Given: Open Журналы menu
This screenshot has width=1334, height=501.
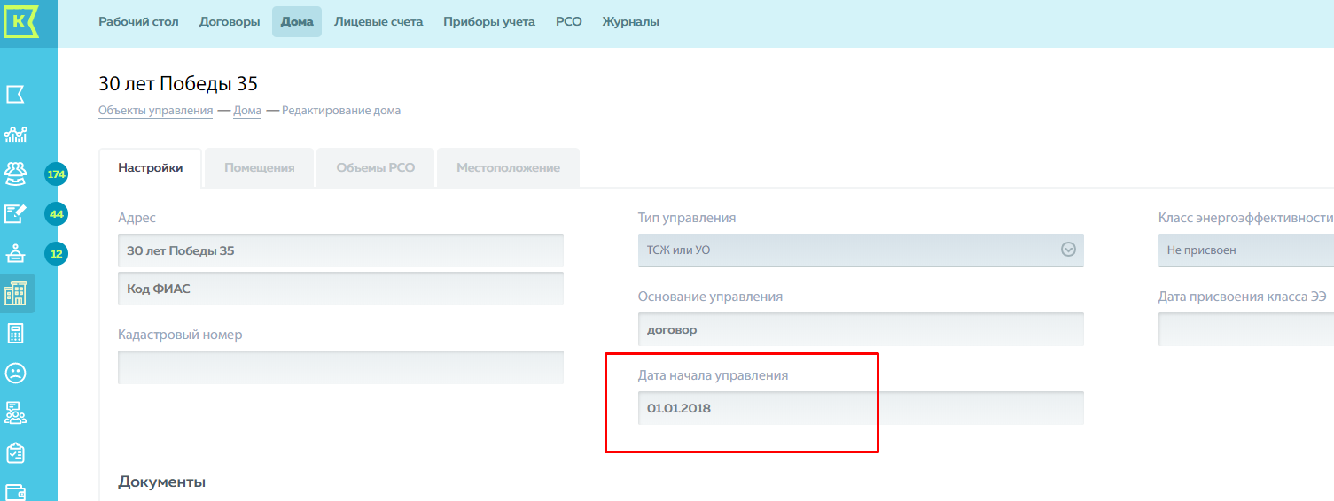Looking at the screenshot, I should [630, 21].
